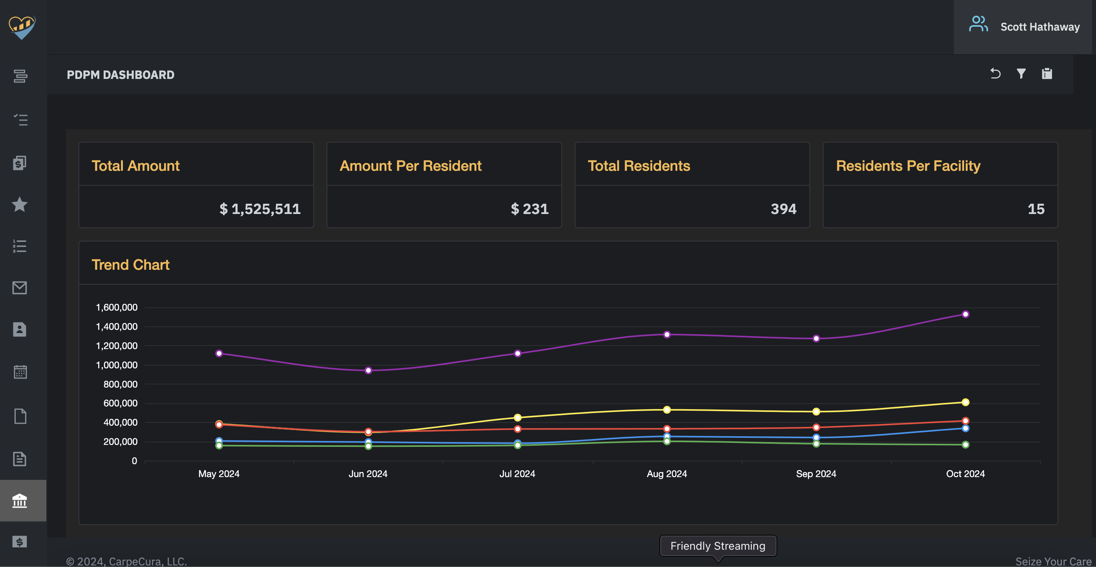The height and width of the screenshot is (567, 1096).
Task: Click the Jul 2024 axis label
Action: click(x=517, y=474)
